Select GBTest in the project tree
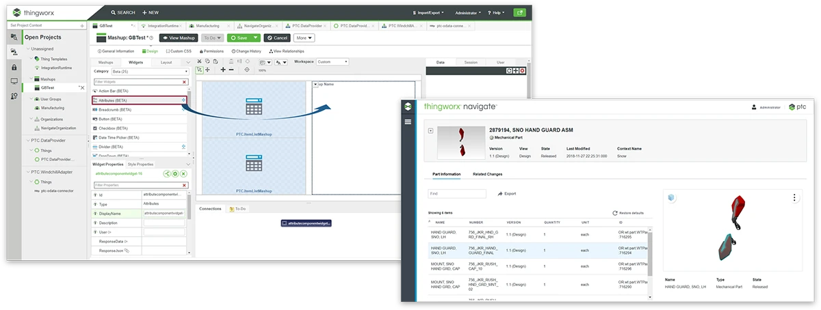Image resolution: width=821 pixels, height=310 pixels. 47,87
